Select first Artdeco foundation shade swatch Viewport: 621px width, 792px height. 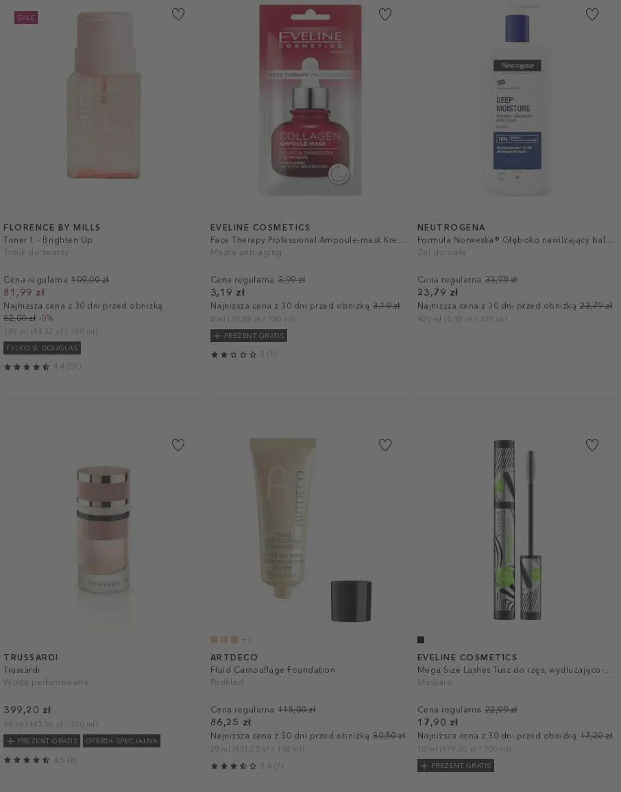pos(214,639)
